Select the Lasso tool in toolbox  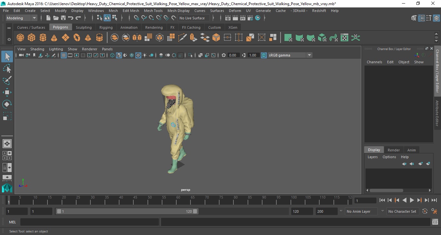click(x=7, y=68)
